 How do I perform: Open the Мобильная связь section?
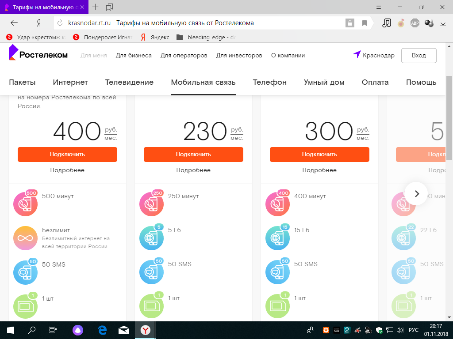point(203,82)
